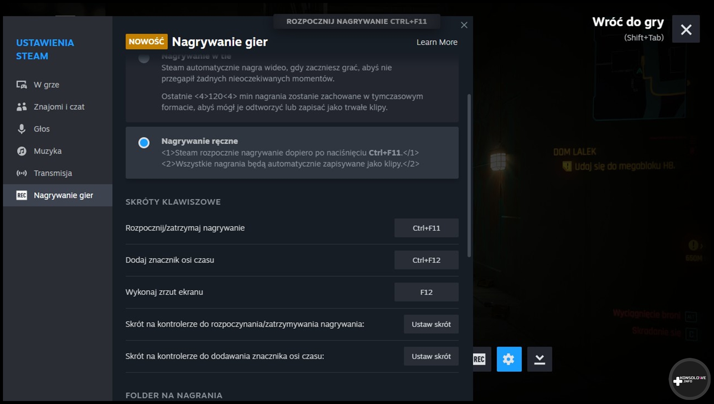Click 'Ustaw skrót' for controller start/stop recording

pyautogui.click(x=431, y=324)
